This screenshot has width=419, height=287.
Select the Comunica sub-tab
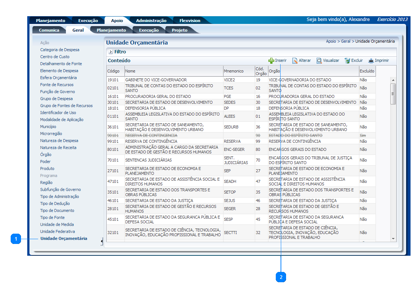[x=49, y=30]
